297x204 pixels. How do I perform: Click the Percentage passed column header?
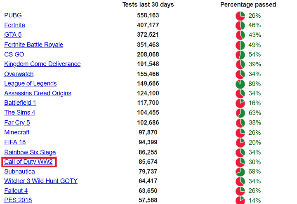point(248,5)
